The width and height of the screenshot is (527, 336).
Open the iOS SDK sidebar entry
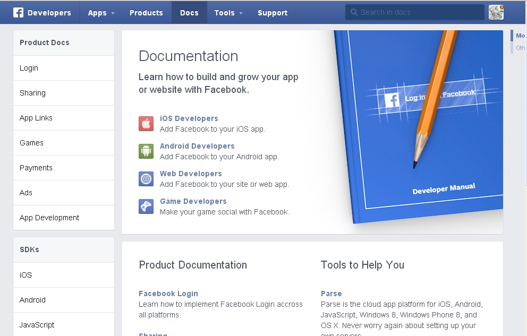pos(64,275)
